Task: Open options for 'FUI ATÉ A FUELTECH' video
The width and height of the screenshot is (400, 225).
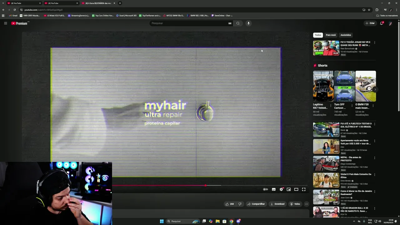Action: 374,124
